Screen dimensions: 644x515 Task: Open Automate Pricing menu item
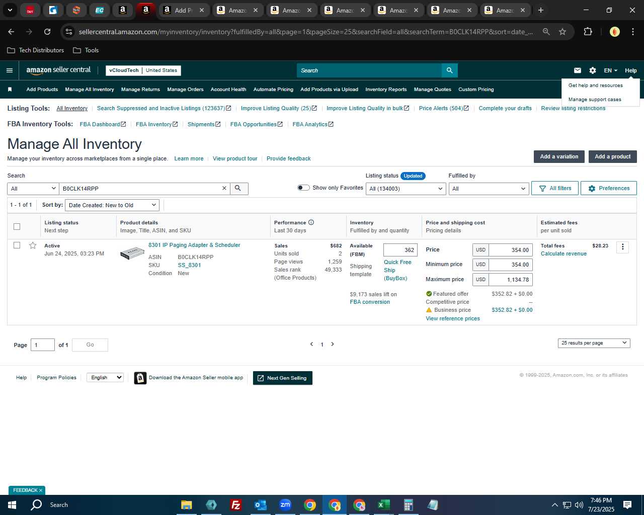[273, 90]
